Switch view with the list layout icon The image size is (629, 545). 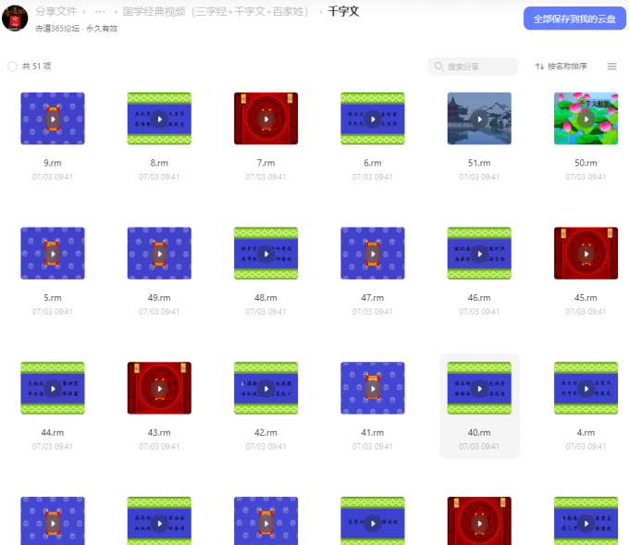click(611, 67)
